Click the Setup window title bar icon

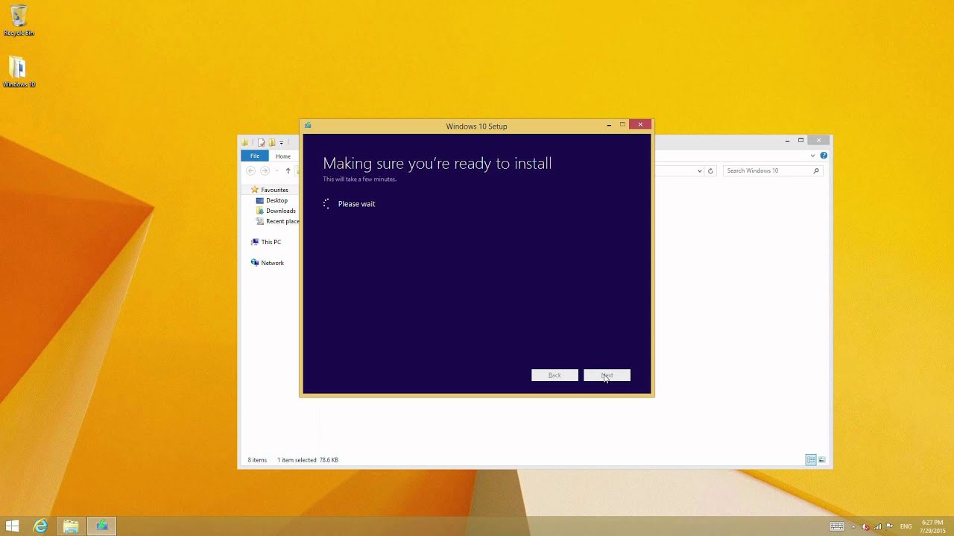[x=308, y=126]
